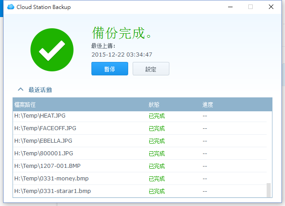The image size is (285, 206).
Task: Click progress value of HEAT.JPG row
Action: [205, 116]
